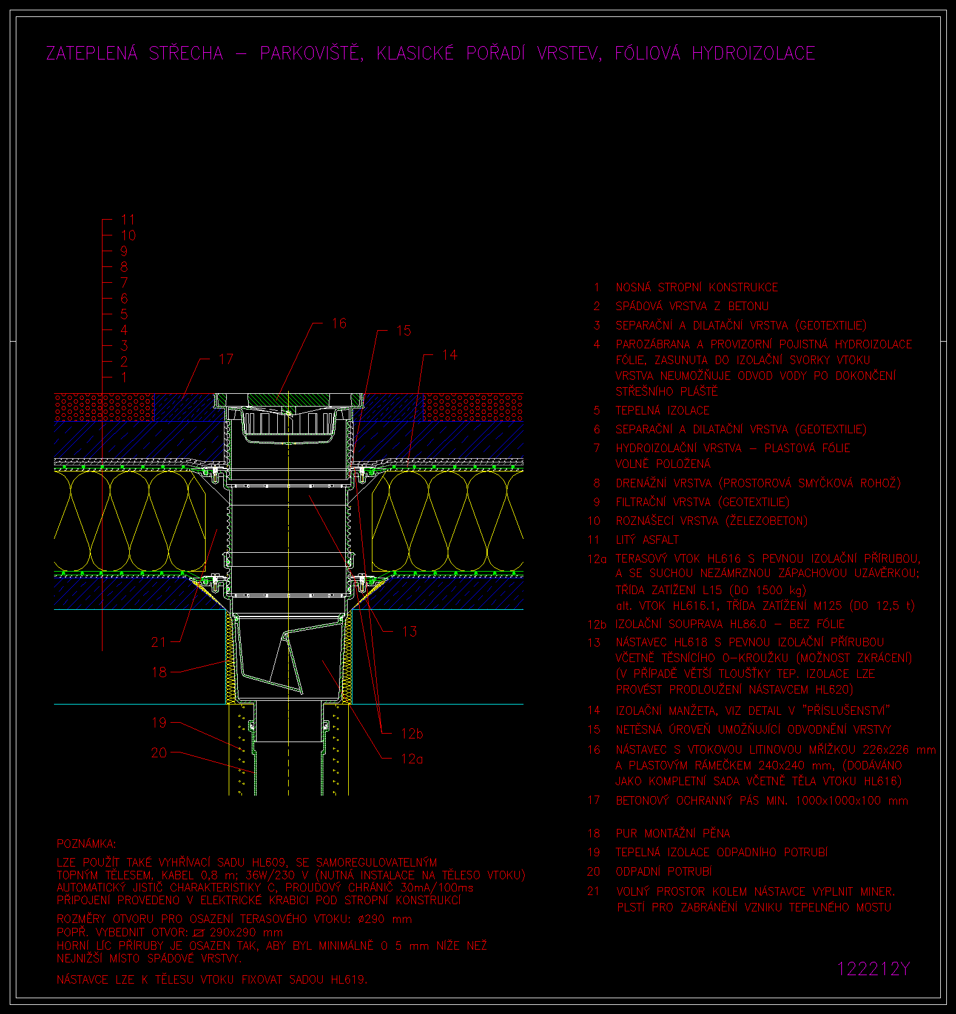Click legend text 'ODPADNÍ POTRUBÍ' numbered 20

664,871
